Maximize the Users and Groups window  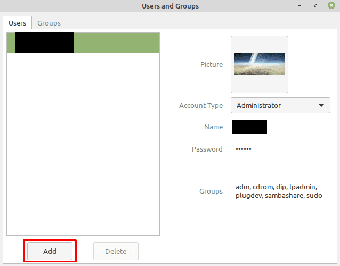pyautogui.click(x=315, y=5)
